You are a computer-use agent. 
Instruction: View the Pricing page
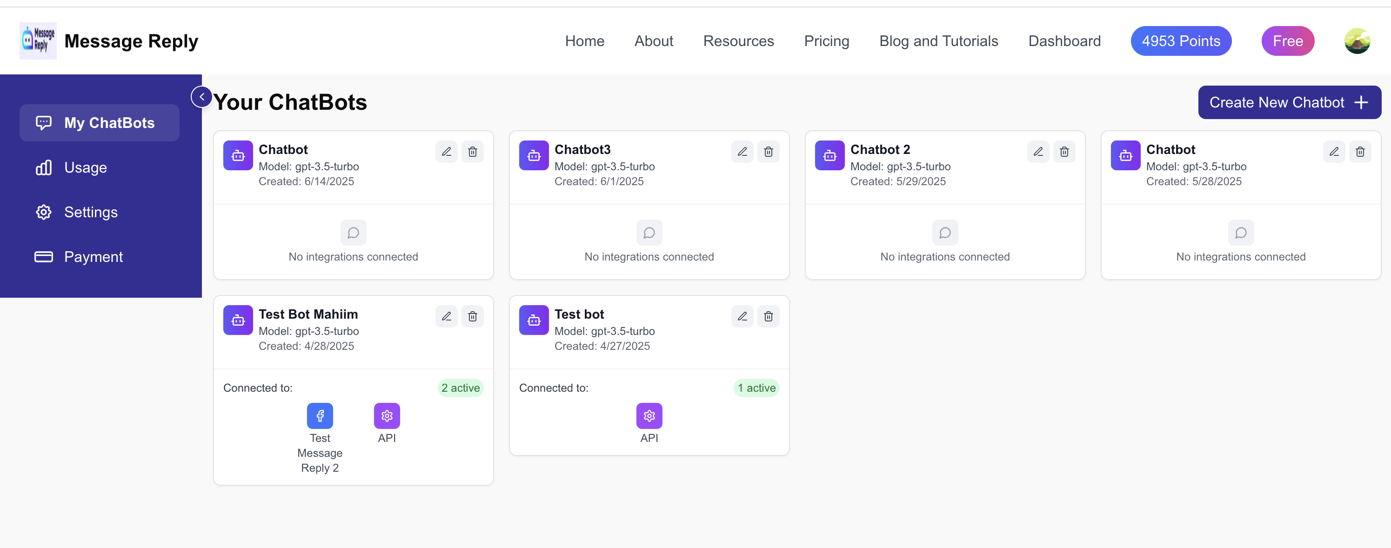[x=826, y=40]
